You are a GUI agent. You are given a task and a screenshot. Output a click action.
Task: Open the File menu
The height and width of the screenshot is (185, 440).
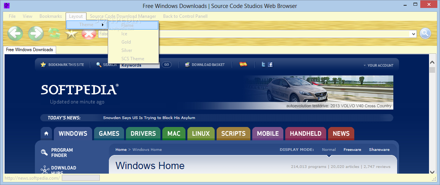click(x=12, y=16)
